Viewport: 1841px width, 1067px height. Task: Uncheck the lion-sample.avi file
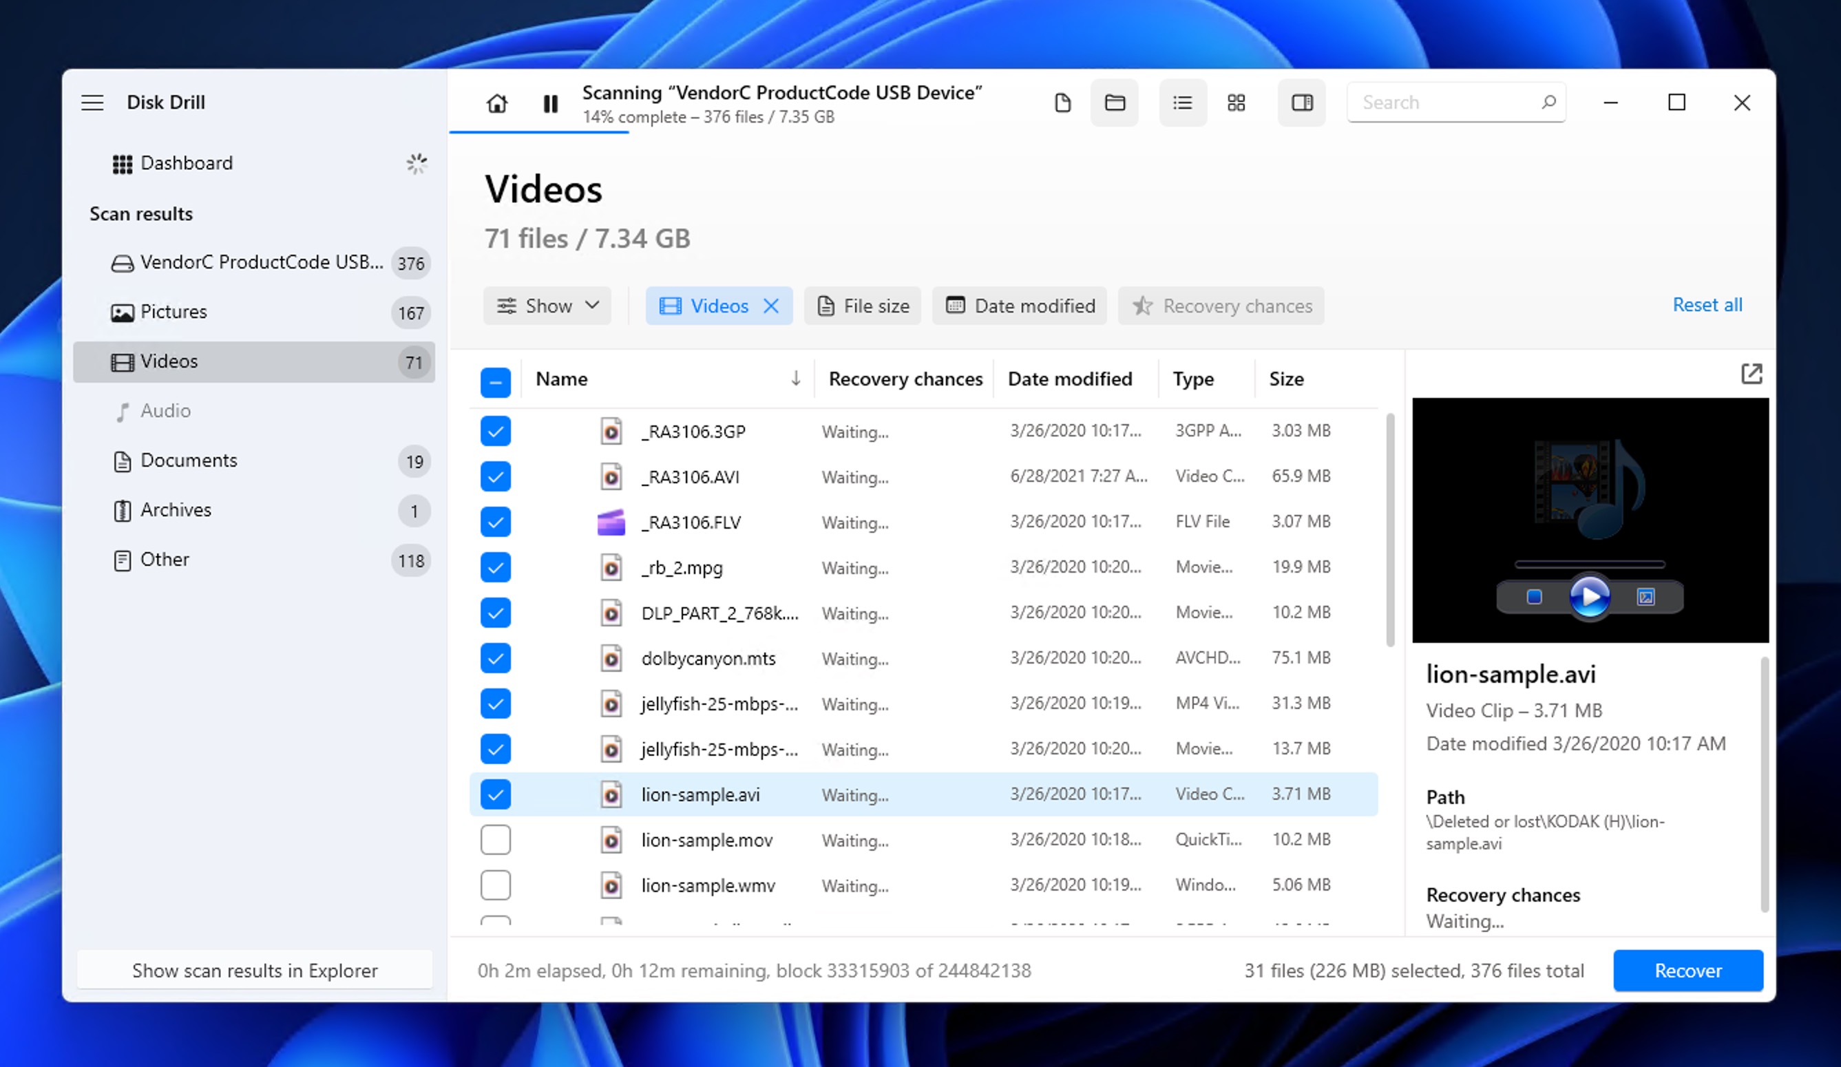coord(495,794)
